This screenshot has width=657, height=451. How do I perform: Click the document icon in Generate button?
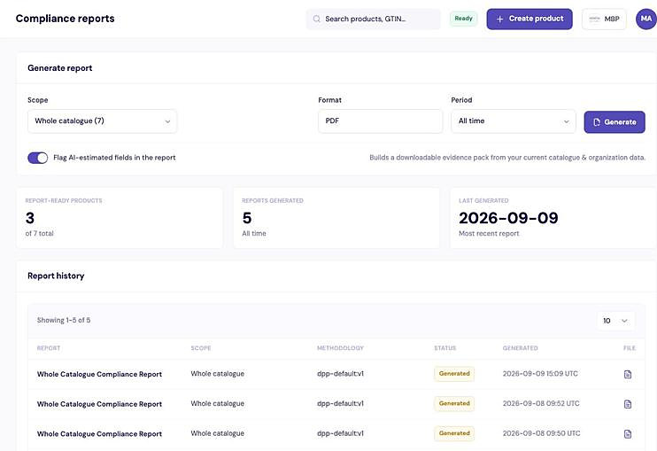597,122
